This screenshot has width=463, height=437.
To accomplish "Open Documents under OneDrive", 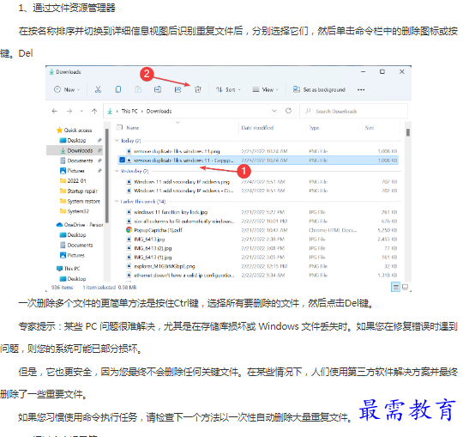I will (x=76, y=246).
